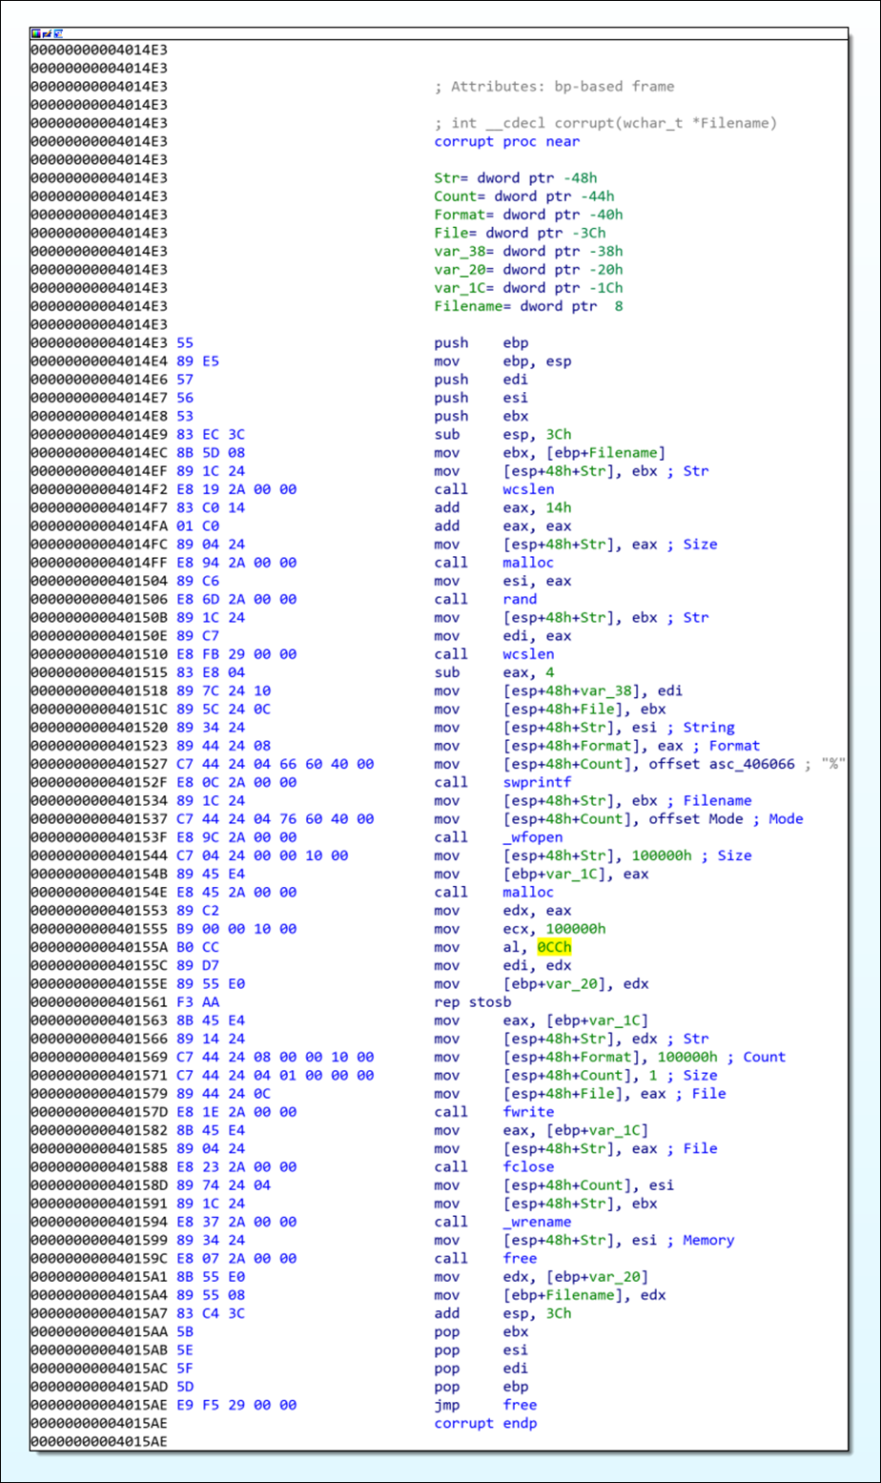Click 'mov [esp+48h+var_38], edi' instruction
The width and height of the screenshot is (881, 1483).
[x=561, y=690]
